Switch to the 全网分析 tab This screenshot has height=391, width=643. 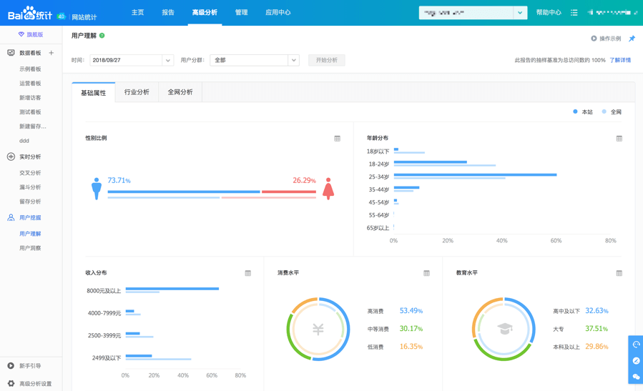click(180, 92)
